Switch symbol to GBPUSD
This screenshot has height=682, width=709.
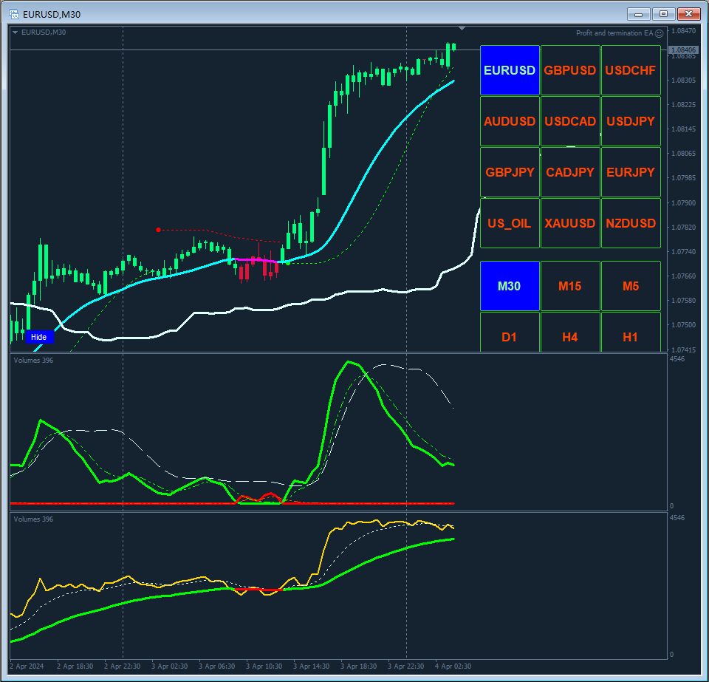click(x=569, y=70)
